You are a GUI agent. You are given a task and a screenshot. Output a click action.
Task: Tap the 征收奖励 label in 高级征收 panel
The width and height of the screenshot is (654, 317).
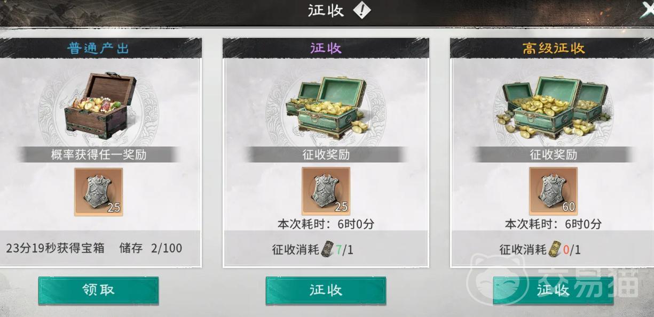[553, 155]
